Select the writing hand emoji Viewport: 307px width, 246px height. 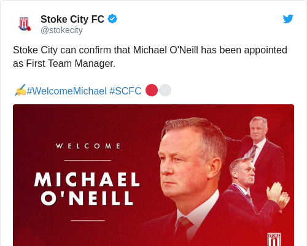[20, 90]
